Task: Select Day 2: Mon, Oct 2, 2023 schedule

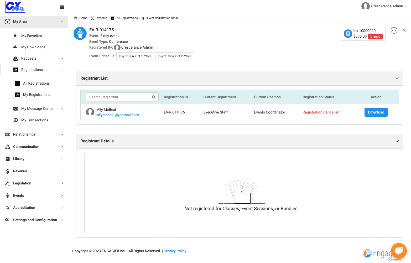Action: (x=175, y=56)
